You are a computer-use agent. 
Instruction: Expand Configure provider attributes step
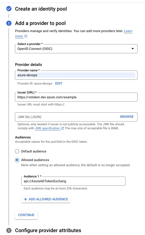pos(48,230)
